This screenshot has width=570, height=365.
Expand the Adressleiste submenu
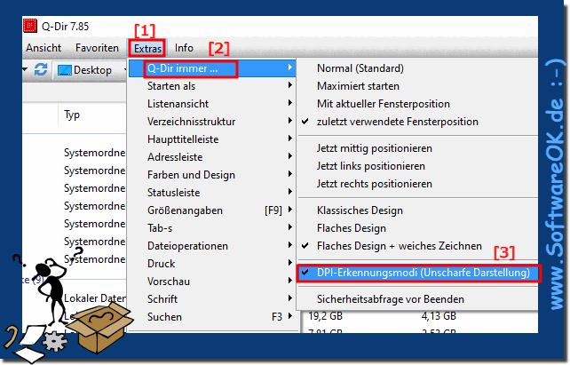pyautogui.click(x=212, y=157)
